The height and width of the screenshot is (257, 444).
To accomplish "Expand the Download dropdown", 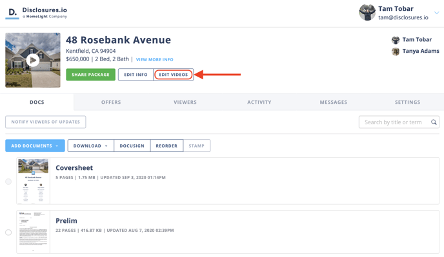I will pos(90,146).
